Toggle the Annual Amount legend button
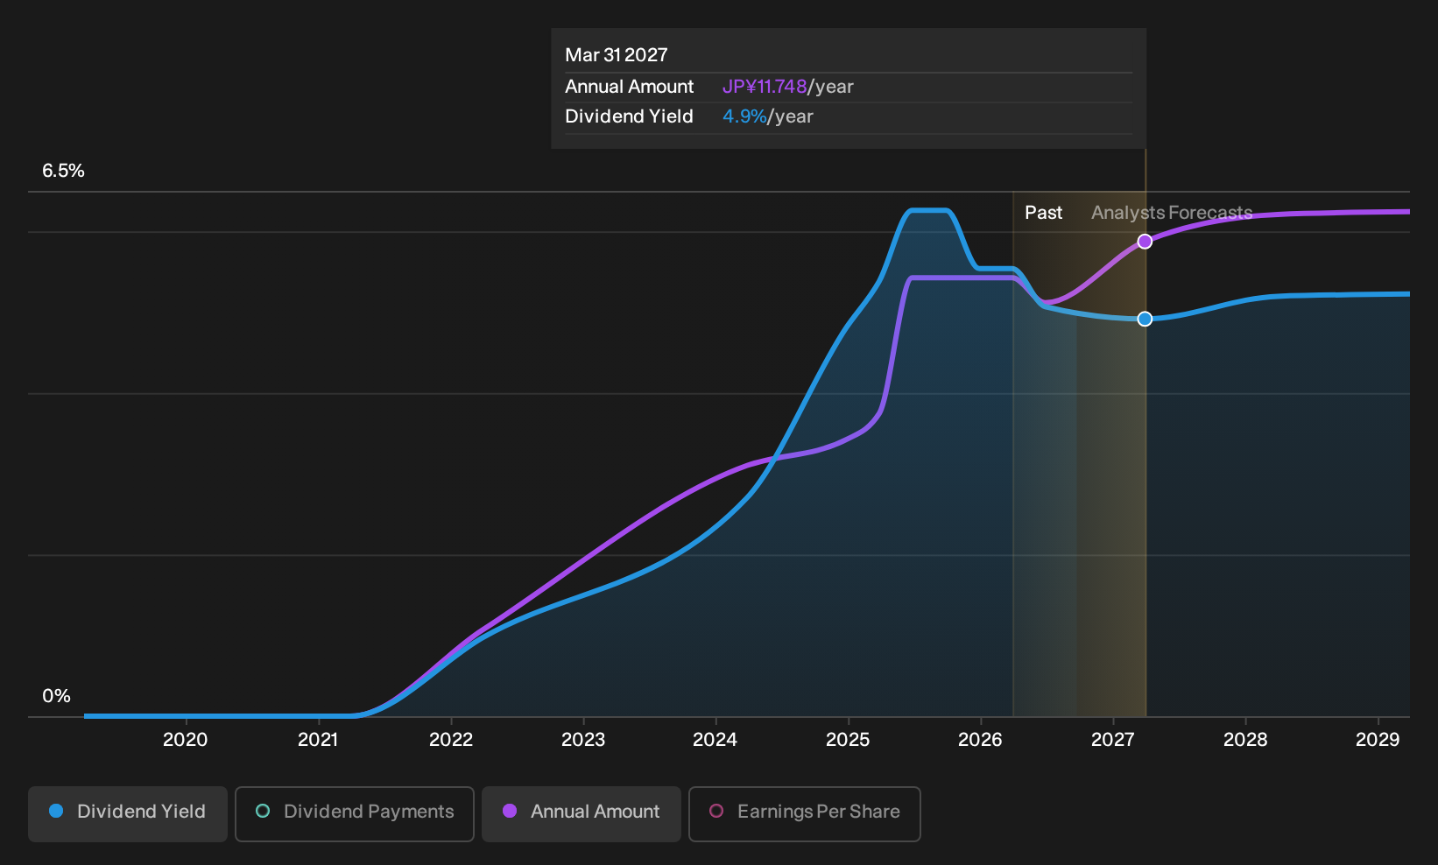 point(582,813)
